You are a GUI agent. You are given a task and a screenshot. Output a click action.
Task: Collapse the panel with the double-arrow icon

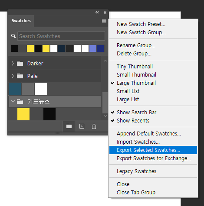click(97, 13)
